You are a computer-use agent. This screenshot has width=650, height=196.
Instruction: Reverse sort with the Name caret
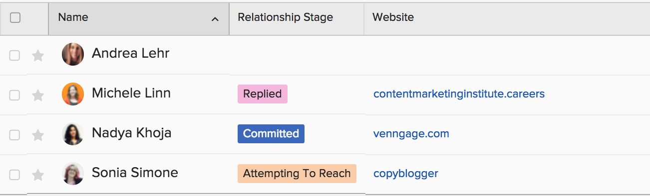(x=215, y=19)
